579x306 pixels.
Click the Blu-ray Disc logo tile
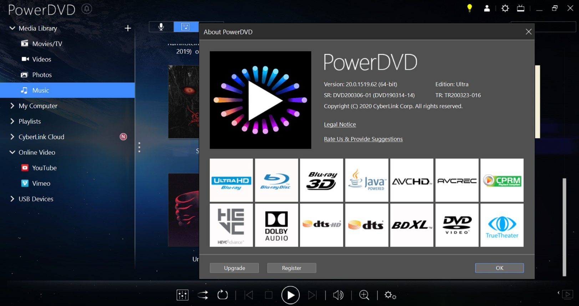[x=276, y=180]
